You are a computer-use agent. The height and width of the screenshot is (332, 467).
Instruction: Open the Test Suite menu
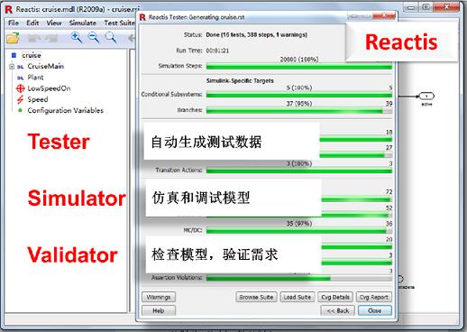119,23
